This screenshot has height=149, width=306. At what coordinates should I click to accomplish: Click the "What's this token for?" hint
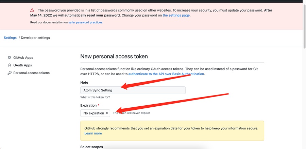95,97
